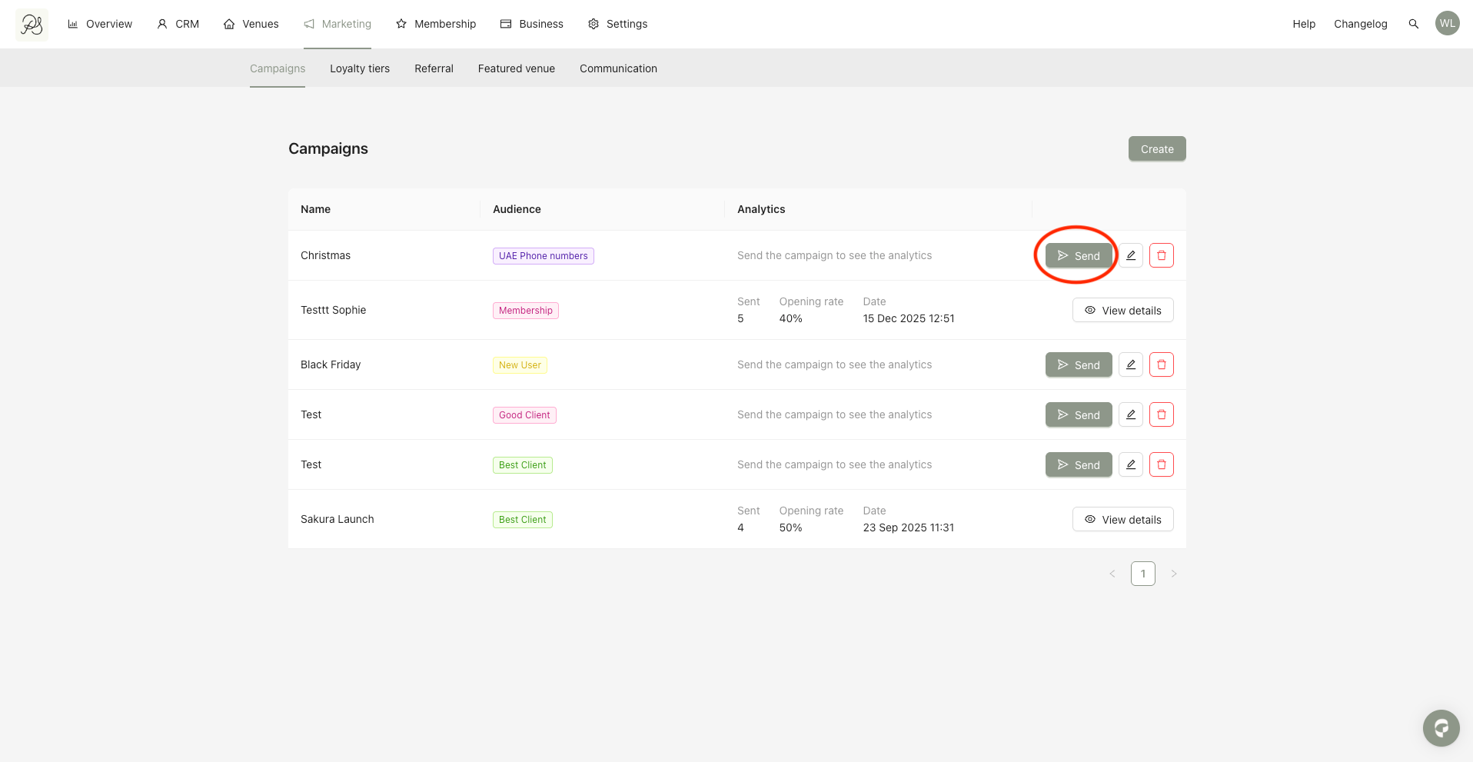The width and height of the screenshot is (1473, 762).
Task: Click the date 23 Sep 2025 11:31
Action: click(x=908, y=527)
